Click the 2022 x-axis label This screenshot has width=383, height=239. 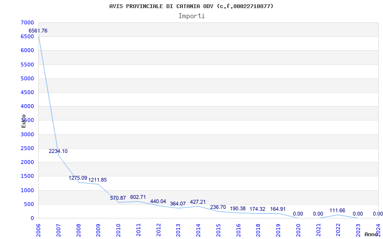338,230
